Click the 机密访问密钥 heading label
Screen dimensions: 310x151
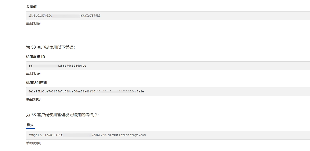point(37,83)
